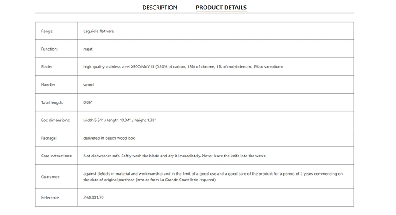Click the Handle label cell
396x215 pixels.
pyautogui.click(x=57, y=85)
